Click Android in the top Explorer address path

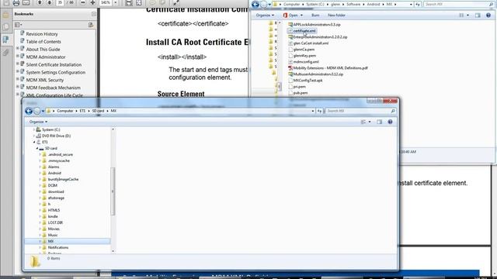[x=374, y=5]
